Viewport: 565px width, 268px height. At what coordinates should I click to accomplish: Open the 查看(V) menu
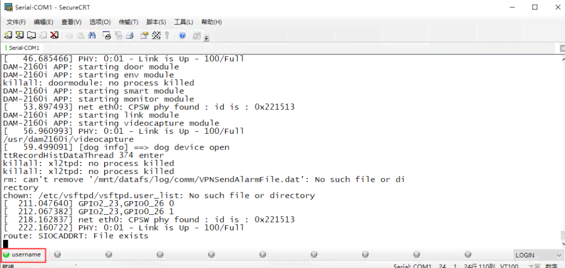(x=71, y=22)
